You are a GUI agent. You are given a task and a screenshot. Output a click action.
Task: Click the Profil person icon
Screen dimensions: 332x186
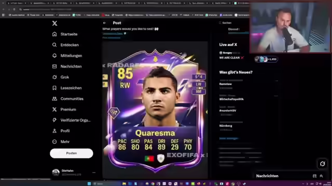point(54,131)
